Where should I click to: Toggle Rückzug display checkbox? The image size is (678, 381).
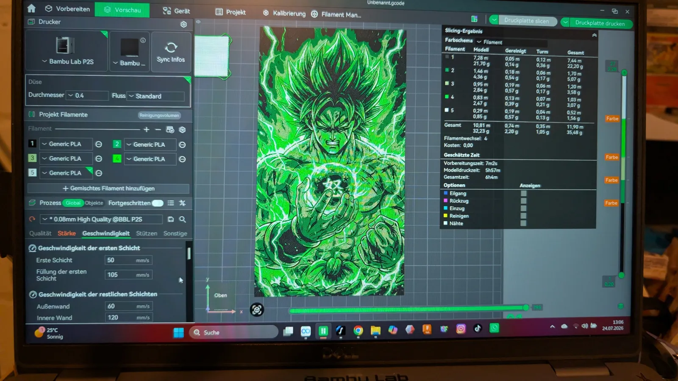[x=523, y=201]
